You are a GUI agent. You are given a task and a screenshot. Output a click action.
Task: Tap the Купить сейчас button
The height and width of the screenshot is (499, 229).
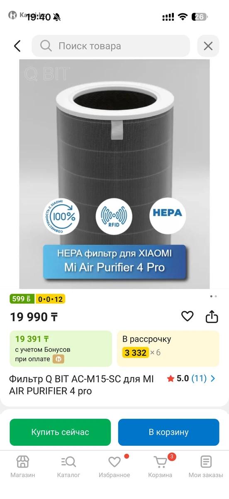click(x=60, y=432)
